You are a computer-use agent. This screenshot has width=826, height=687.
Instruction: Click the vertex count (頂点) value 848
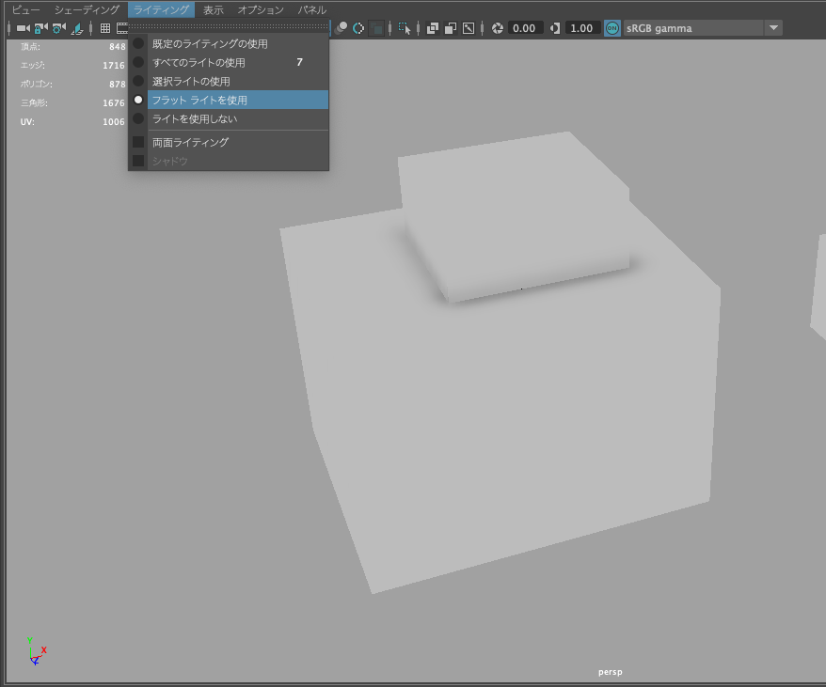pyautogui.click(x=117, y=47)
